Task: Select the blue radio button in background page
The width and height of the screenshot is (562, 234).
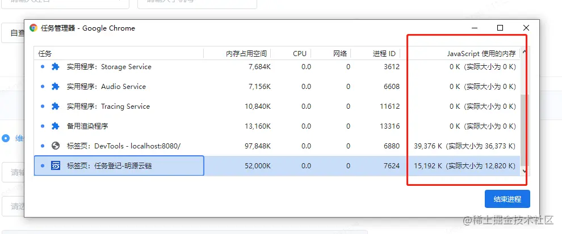Action: point(5,138)
